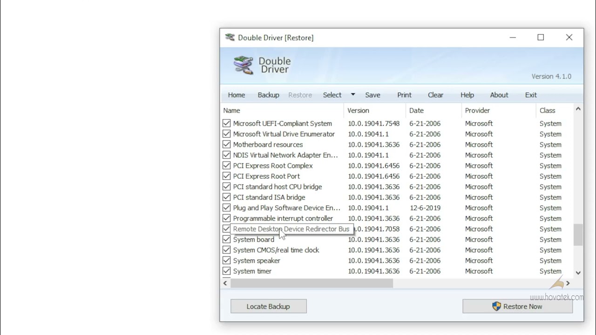Toggle PCI standard ISA bridge checkbox
596x335 pixels.
pyautogui.click(x=226, y=197)
